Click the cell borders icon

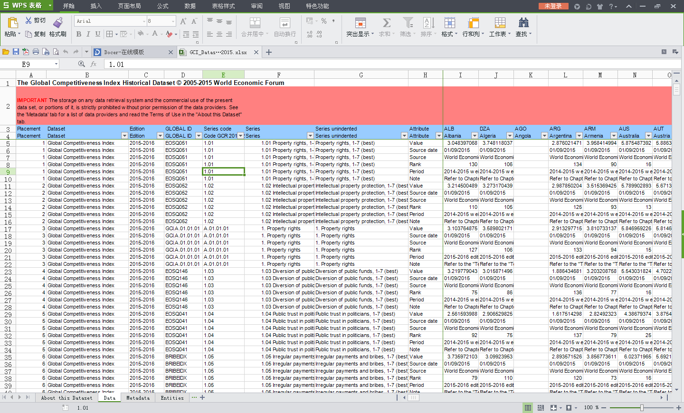pos(110,34)
